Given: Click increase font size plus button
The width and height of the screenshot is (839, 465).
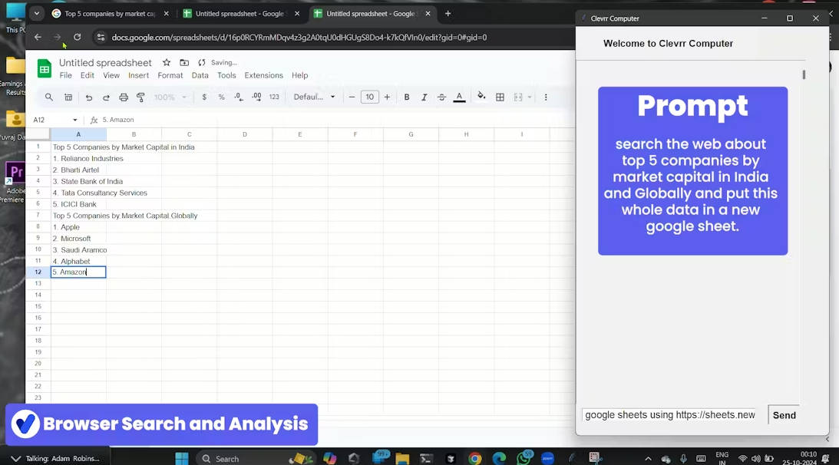Looking at the screenshot, I should [387, 97].
